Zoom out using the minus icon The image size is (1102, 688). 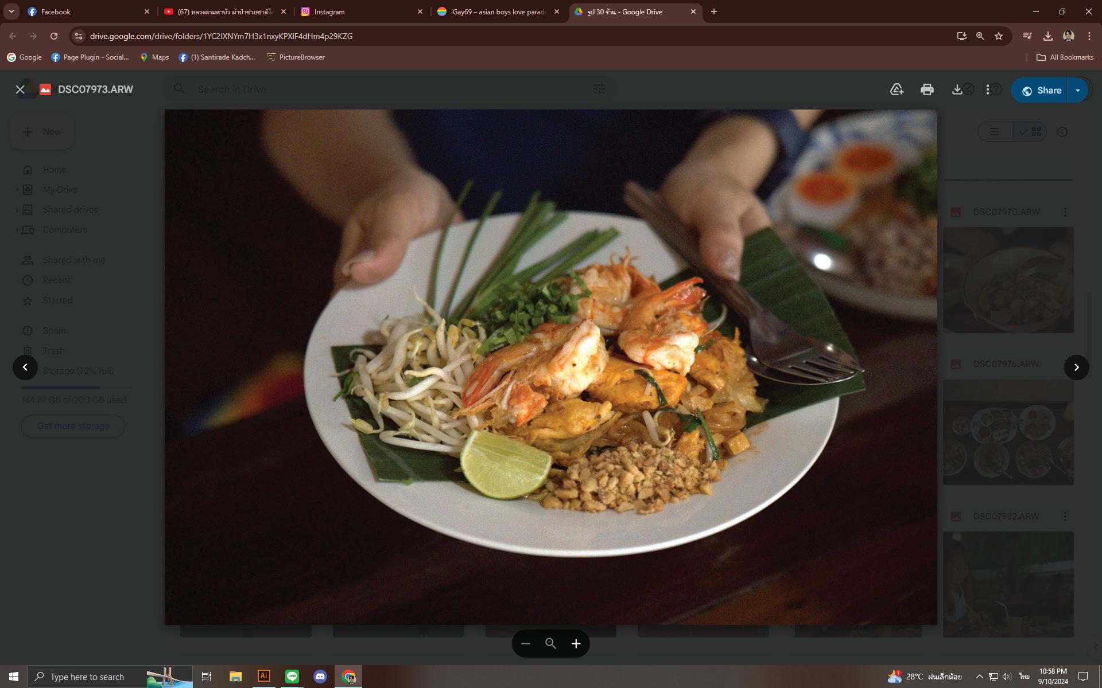click(x=525, y=644)
